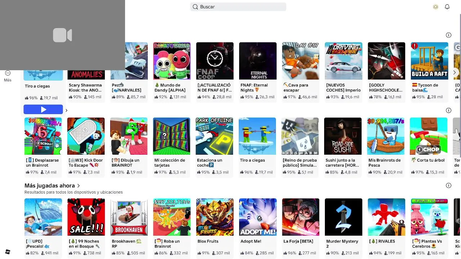Click the title Blox Fruits
The width and height of the screenshot is (461, 259).
point(208,241)
